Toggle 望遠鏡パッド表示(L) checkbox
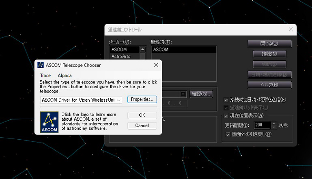 coord(226,108)
